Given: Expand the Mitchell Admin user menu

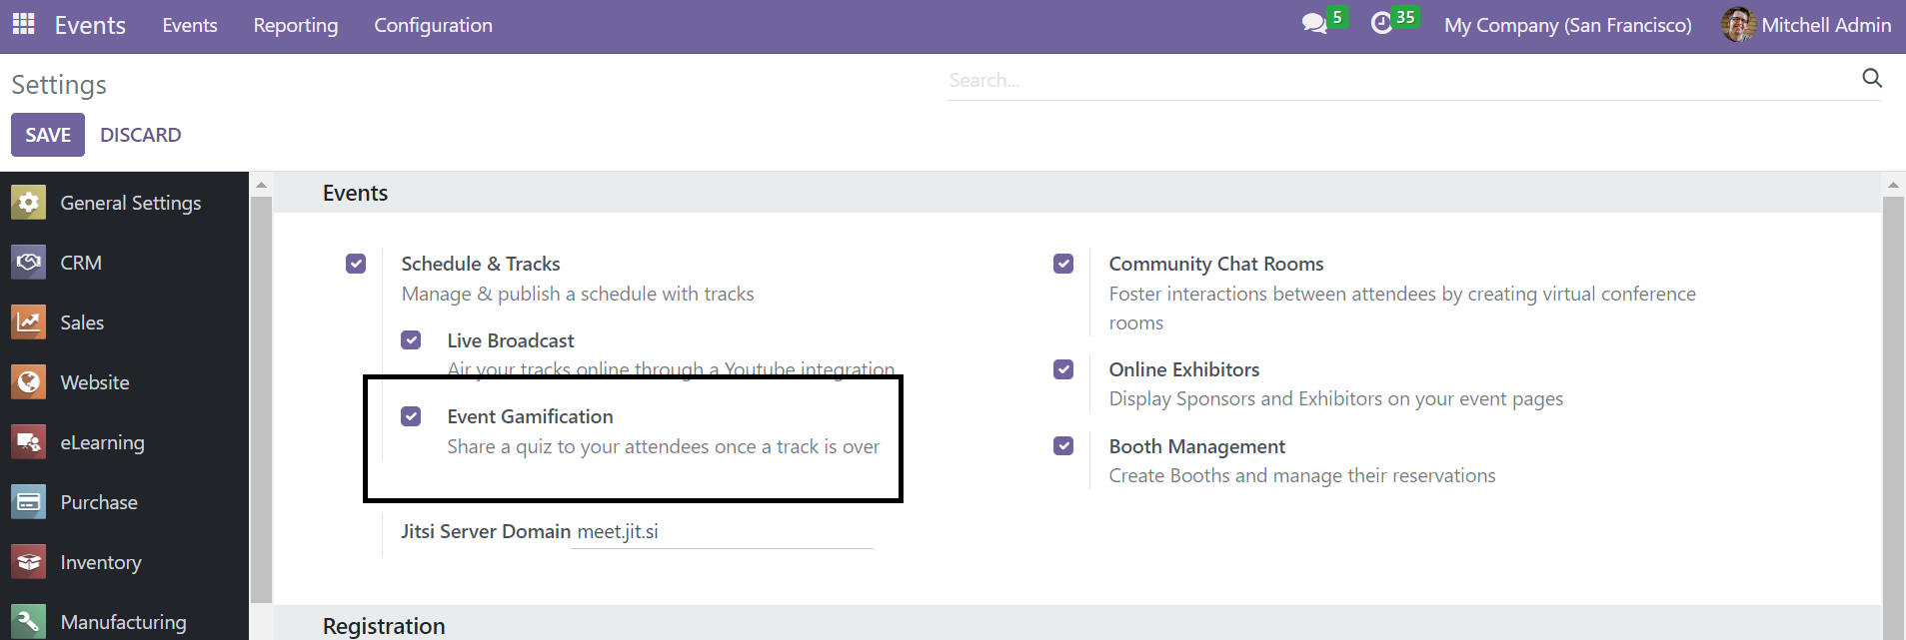Looking at the screenshot, I should 1806,25.
